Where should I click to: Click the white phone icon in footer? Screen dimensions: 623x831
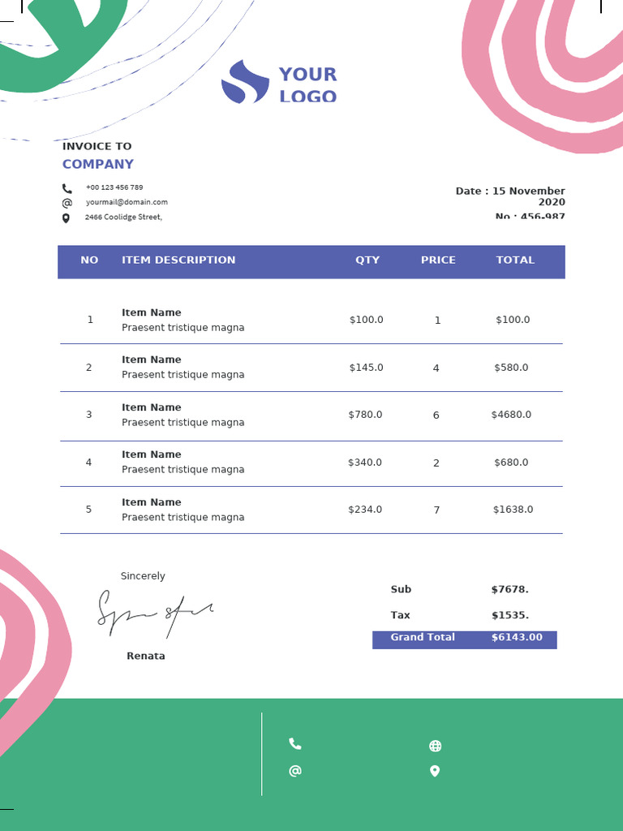pos(295,744)
